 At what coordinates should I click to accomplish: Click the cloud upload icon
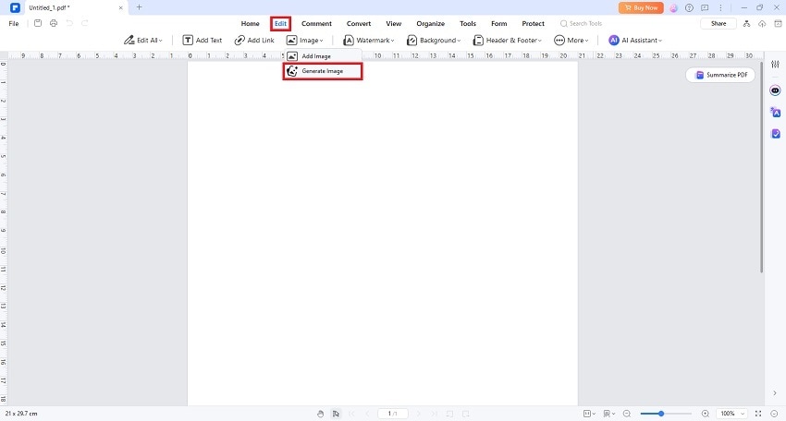762,23
